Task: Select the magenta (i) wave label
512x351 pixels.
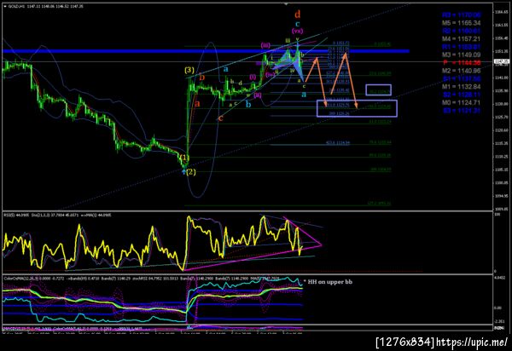Action: [253, 77]
